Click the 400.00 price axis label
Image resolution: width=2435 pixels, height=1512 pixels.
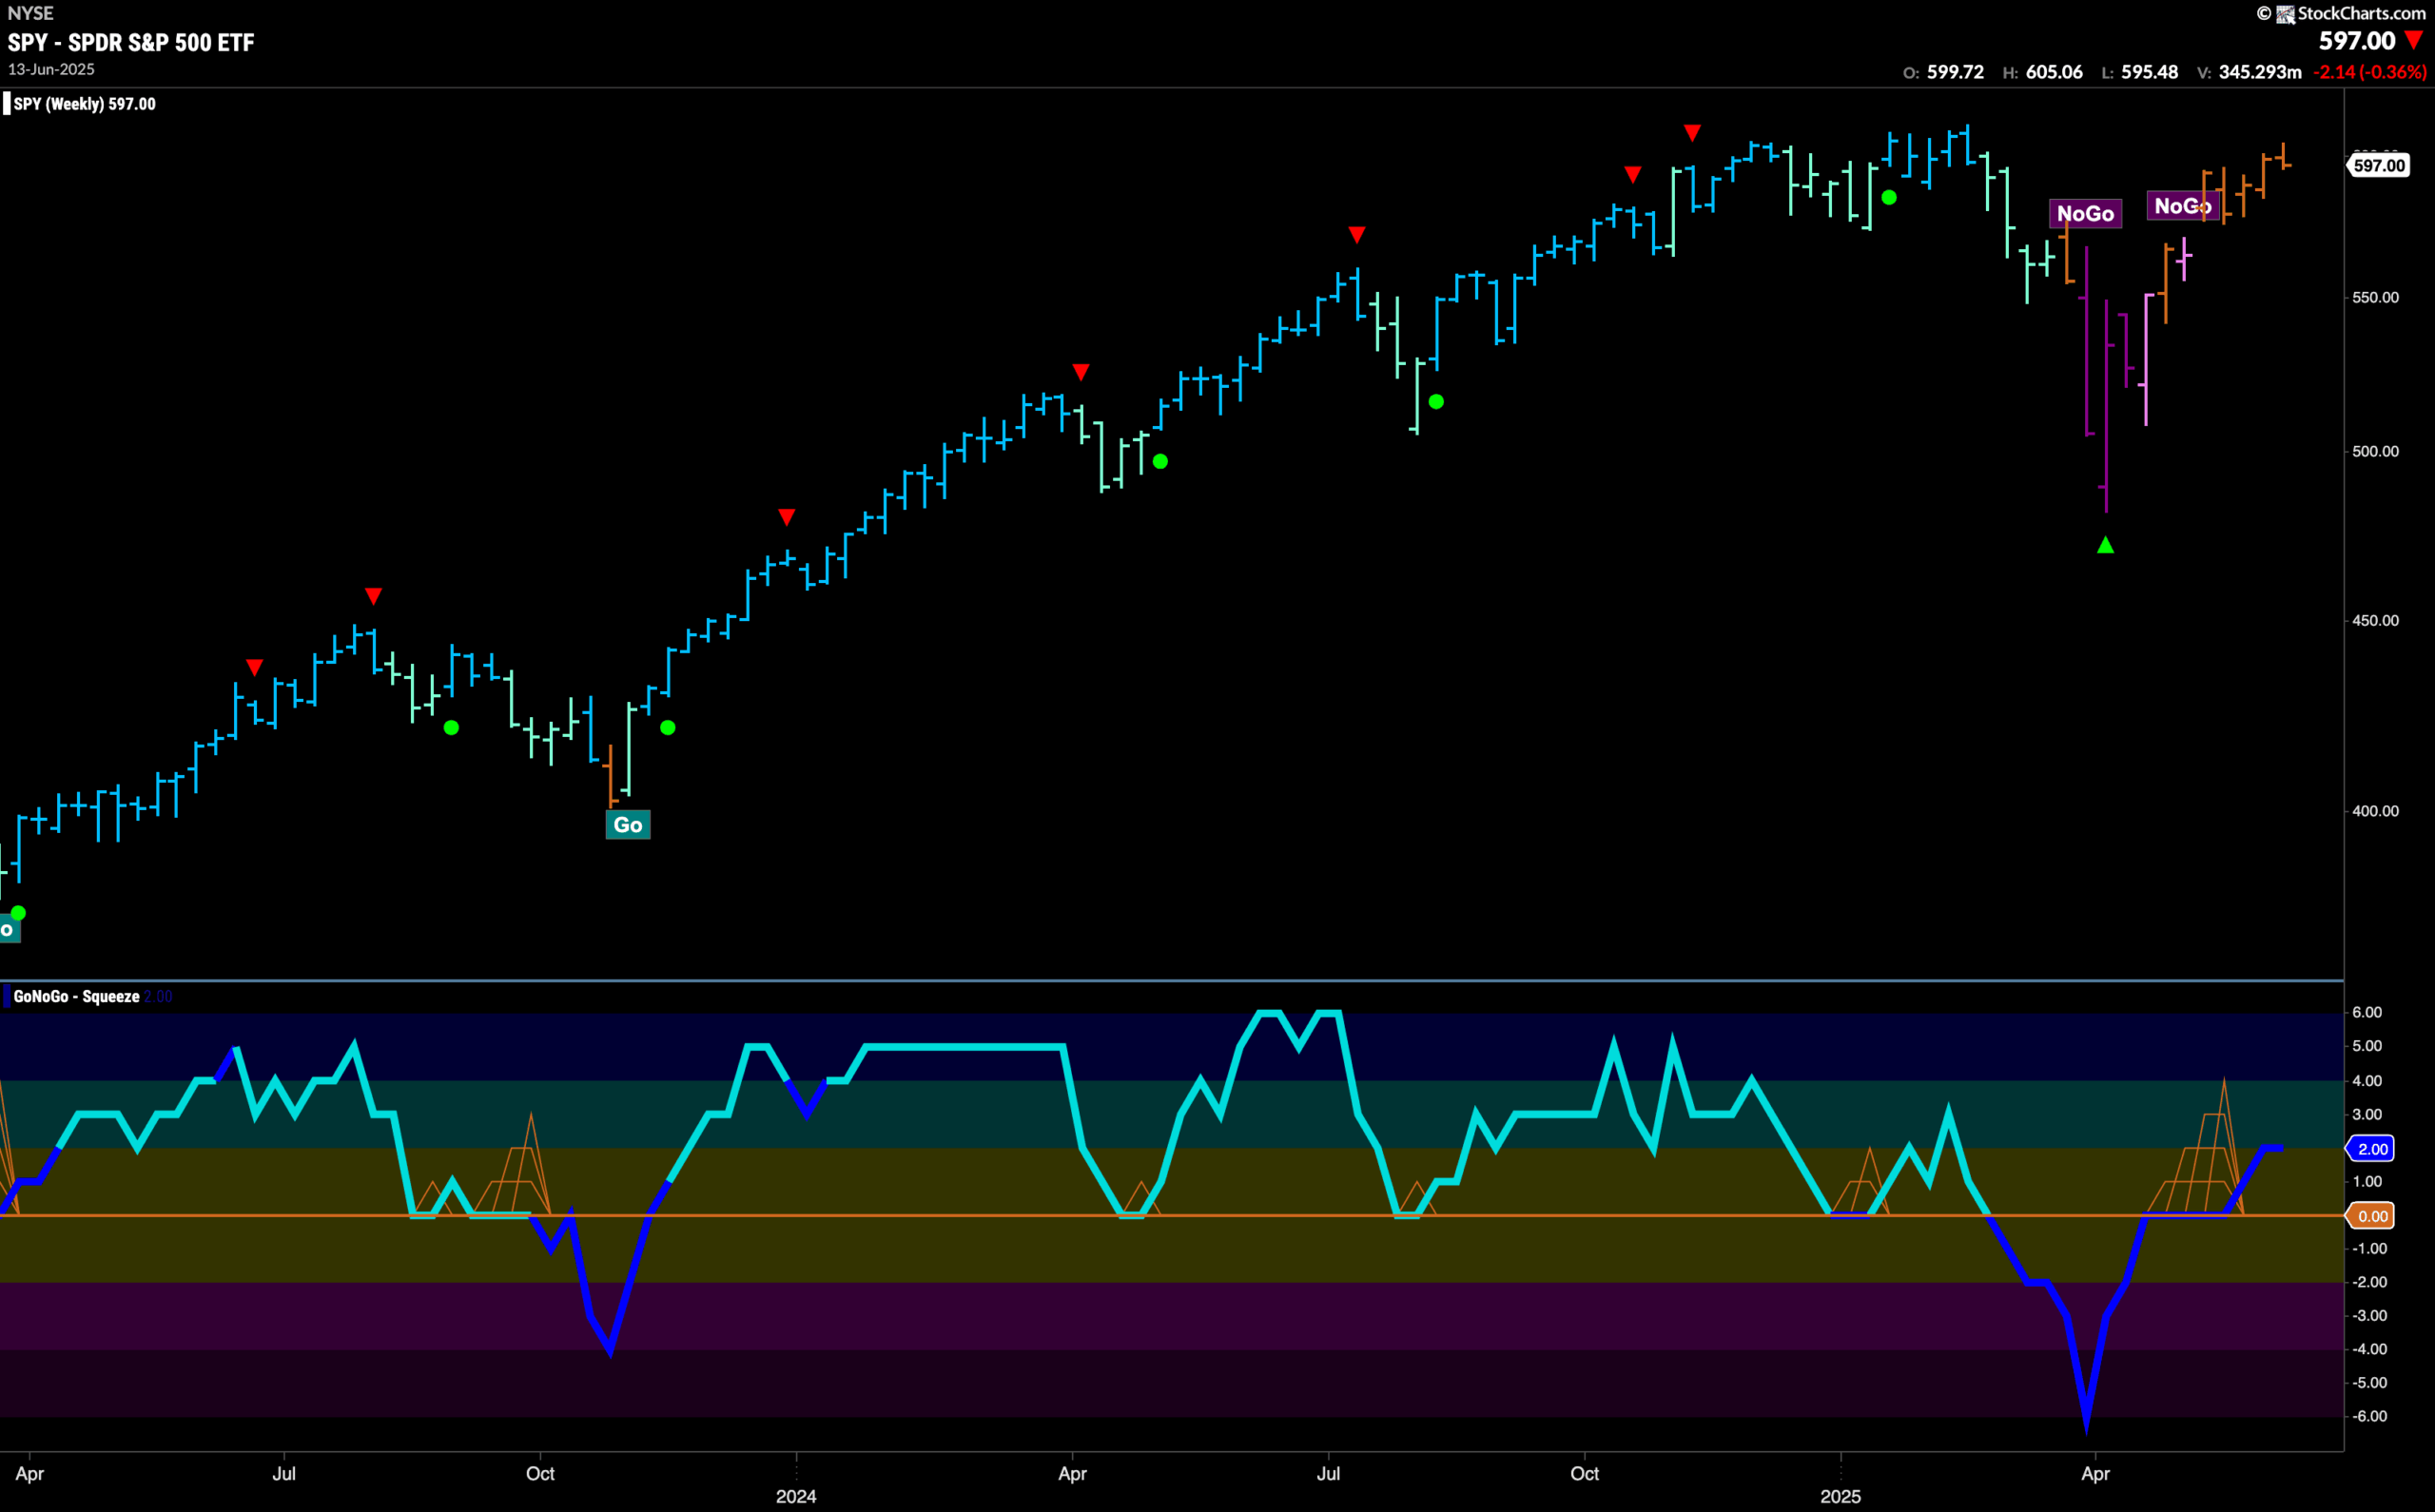(x=2375, y=811)
